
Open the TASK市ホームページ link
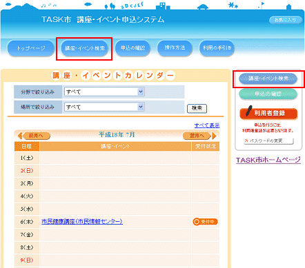[268, 160]
